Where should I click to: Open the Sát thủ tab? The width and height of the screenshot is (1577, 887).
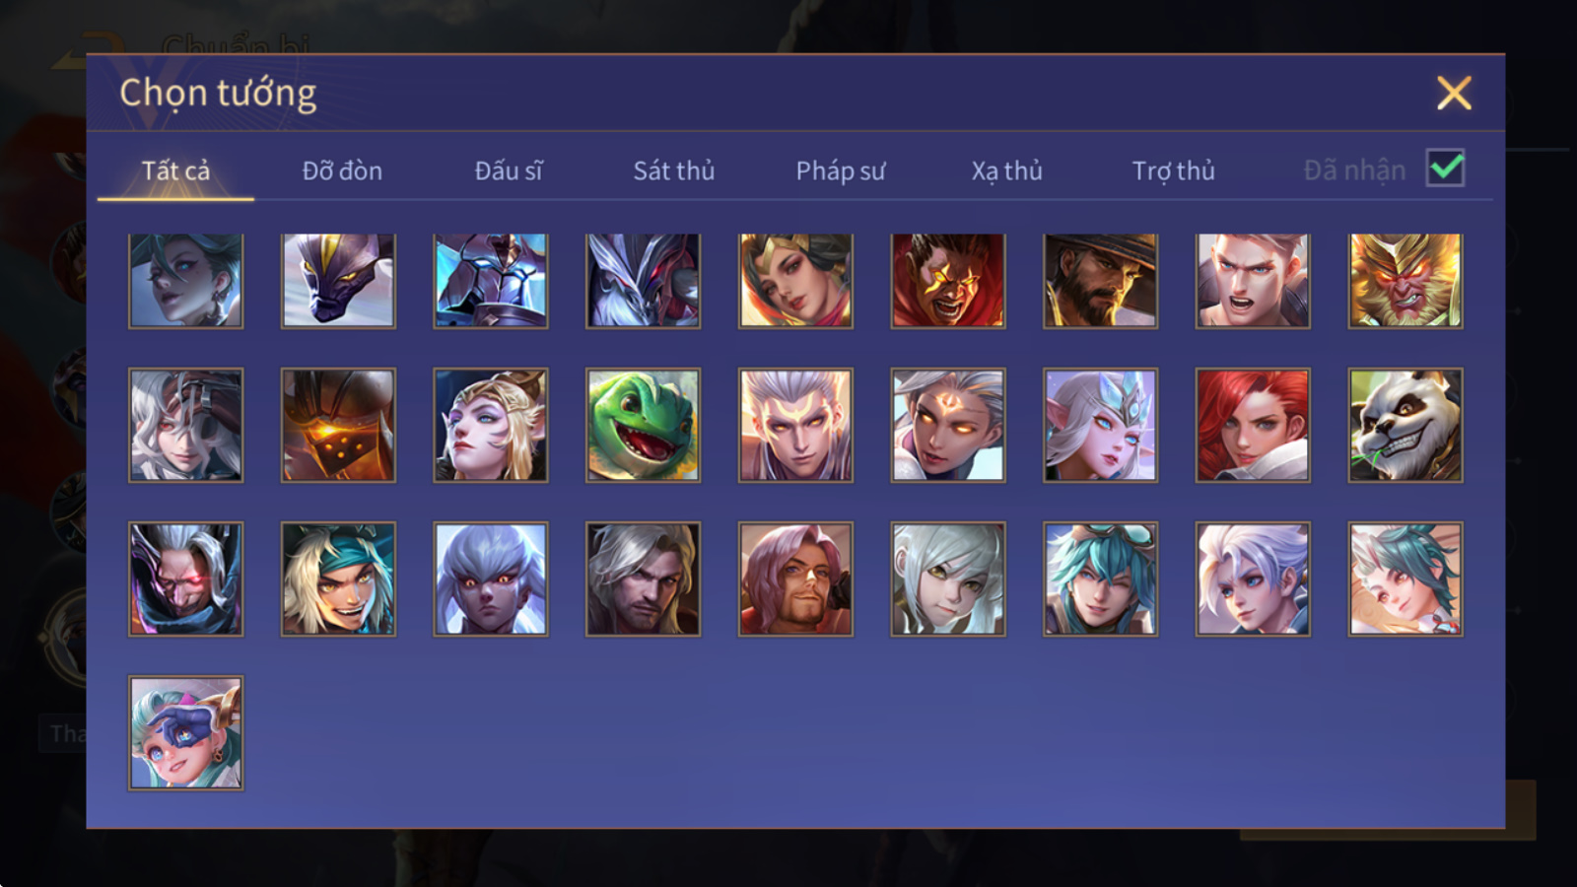pyautogui.click(x=674, y=171)
